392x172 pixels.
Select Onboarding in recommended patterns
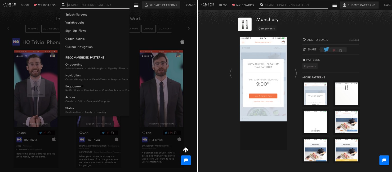click(x=74, y=65)
